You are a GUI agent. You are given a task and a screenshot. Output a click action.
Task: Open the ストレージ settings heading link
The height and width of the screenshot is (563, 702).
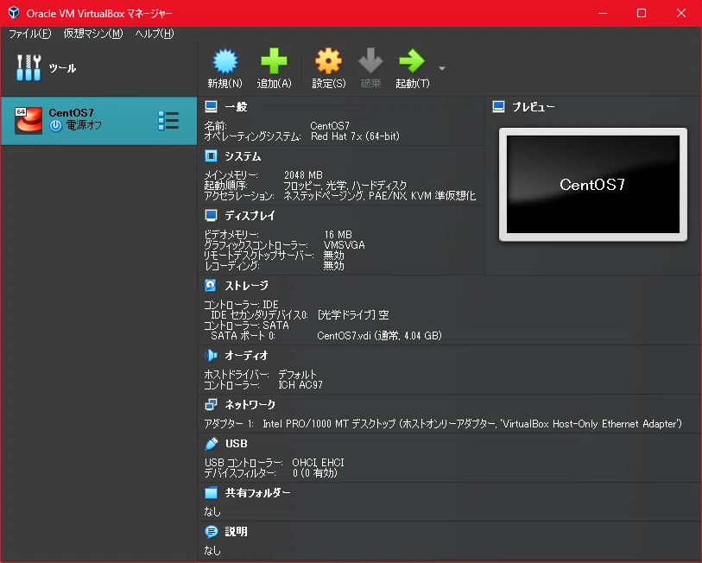click(247, 285)
